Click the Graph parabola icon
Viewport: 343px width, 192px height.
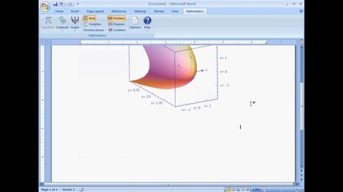pyautogui.click(x=75, y=20)
